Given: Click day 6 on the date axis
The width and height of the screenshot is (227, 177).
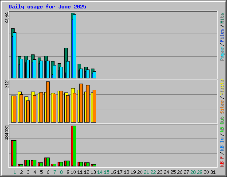Looking at the screenshot, I should (48, 172).
